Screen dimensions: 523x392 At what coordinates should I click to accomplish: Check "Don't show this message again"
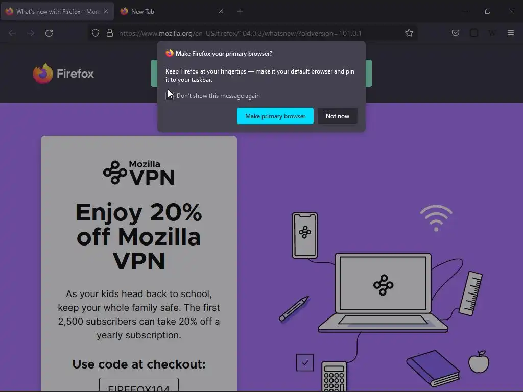click(170, 96)
